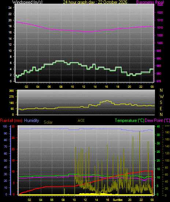Click the 'Rainfall (mm)' legend label
The height and width of the screenshot is (202, 170).
11,120
